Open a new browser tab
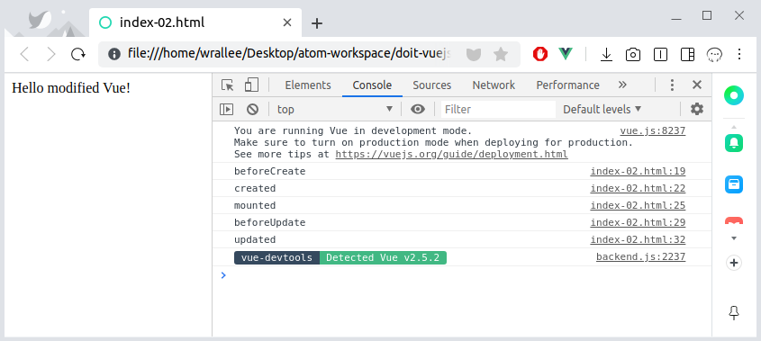The image size is (761, 341). pyautogui.click(x=317, y=22)
